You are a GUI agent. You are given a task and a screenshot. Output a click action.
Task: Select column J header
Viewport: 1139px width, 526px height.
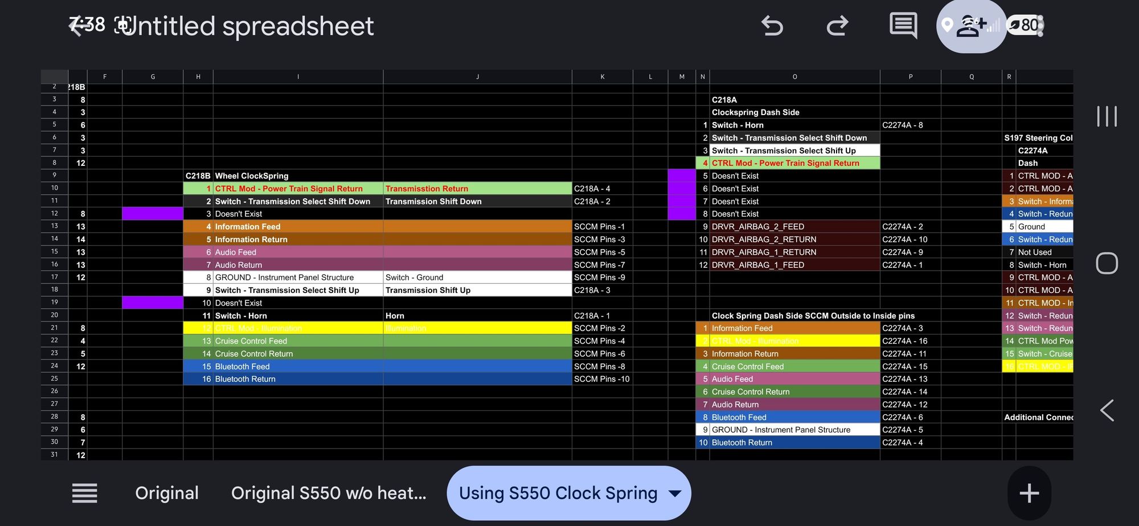pos(477,76)
